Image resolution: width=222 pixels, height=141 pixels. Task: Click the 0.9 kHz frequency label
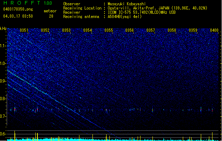point(3,81)
